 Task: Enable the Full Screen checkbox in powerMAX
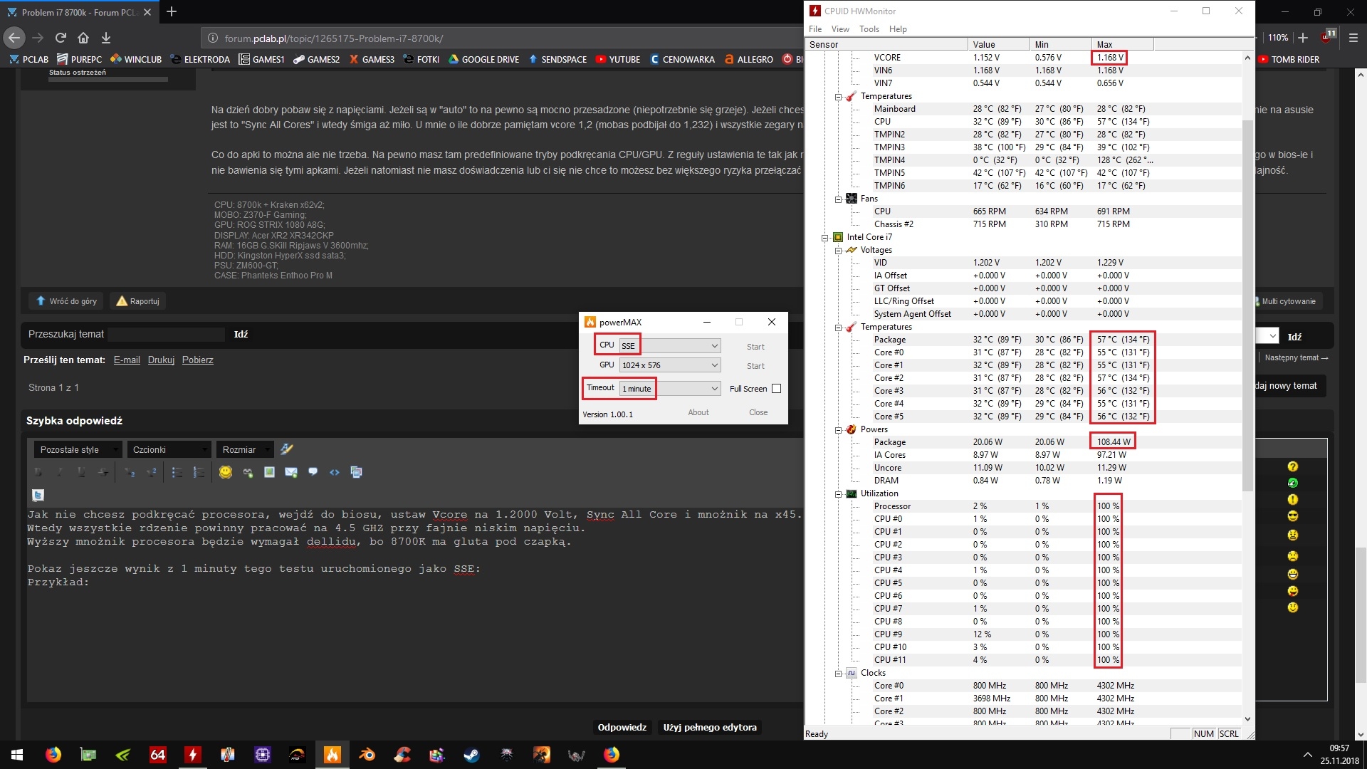[x=776, y=389]
